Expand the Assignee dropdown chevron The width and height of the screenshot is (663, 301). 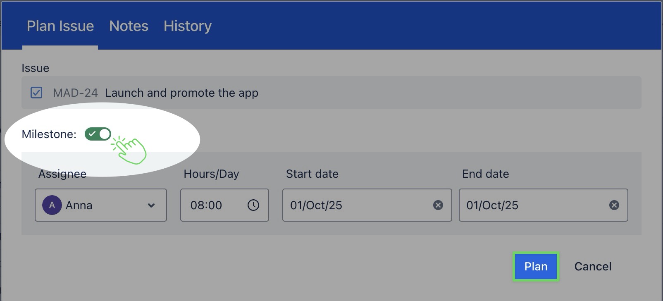151,205
